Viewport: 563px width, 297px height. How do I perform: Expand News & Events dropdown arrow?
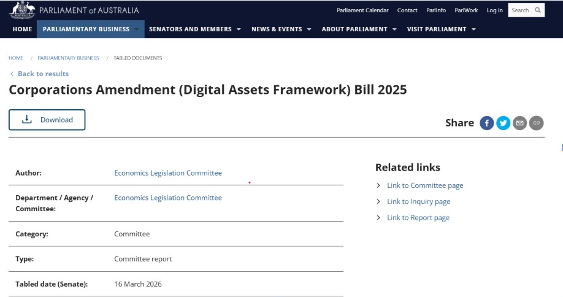[308, 29]
